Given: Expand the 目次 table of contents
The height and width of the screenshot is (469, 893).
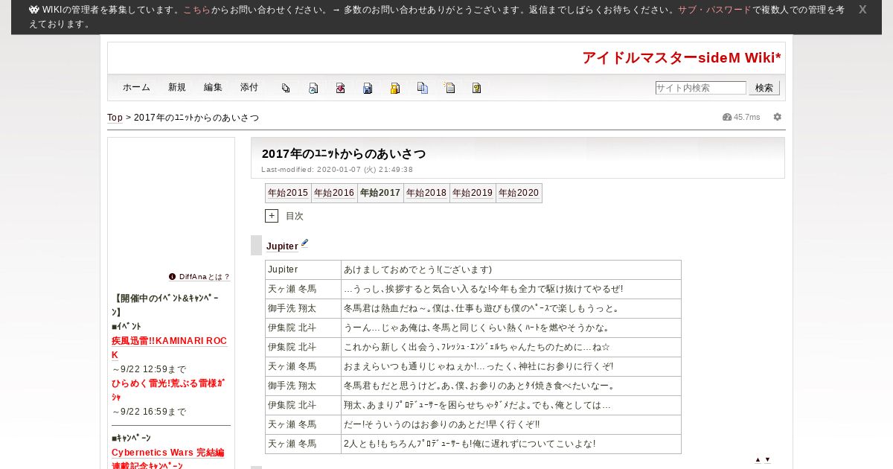Looking at the screenshot, I should [272, 216].
